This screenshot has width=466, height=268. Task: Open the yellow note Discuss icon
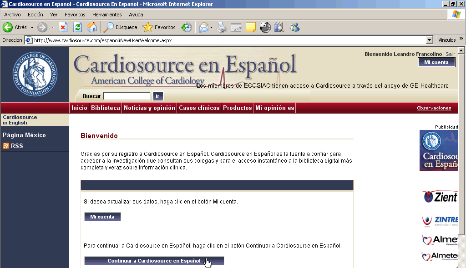[x=251, y=27]
